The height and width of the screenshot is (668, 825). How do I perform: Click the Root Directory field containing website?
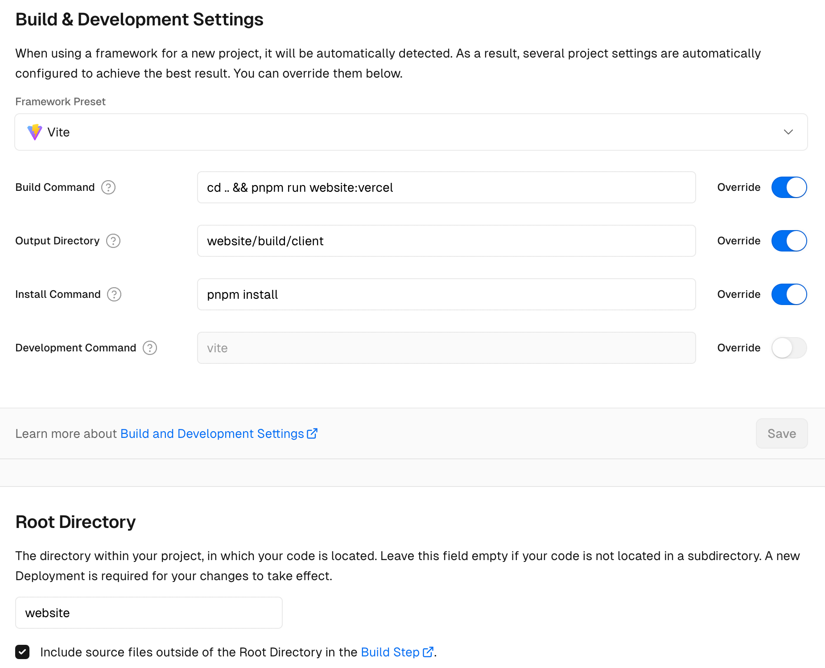(148, 613)
